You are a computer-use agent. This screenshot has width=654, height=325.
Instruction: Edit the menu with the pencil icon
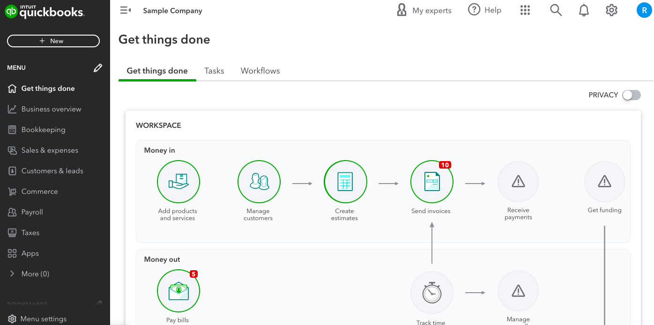click(98, 68)
